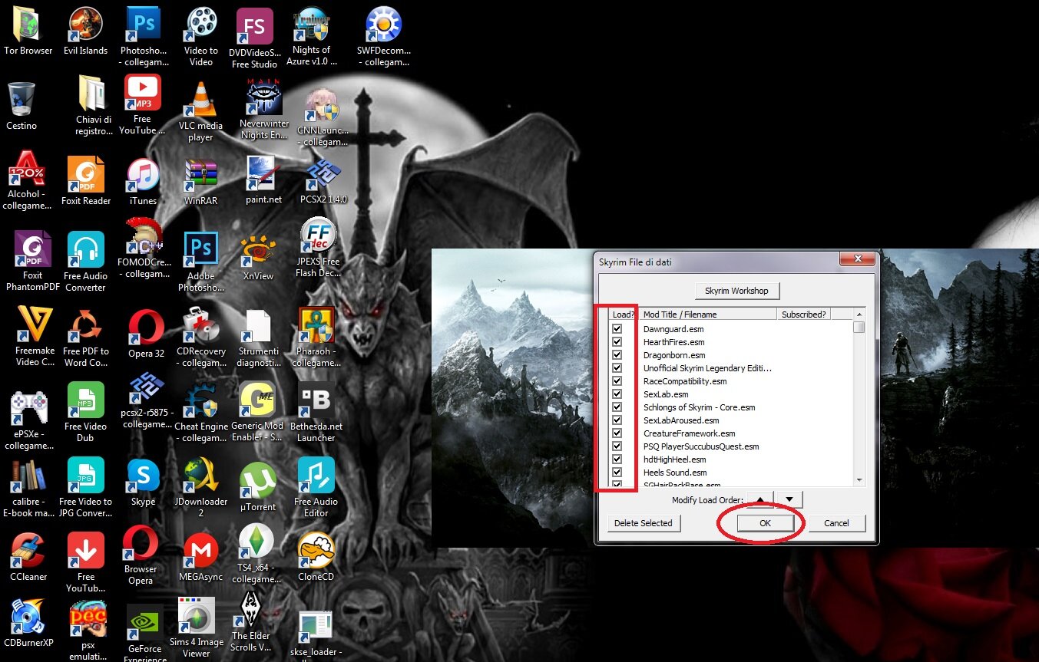Select PSQ PlayerSuccubusQuest.esm row text
This screenshot has height=662, width=1039.
701,446
